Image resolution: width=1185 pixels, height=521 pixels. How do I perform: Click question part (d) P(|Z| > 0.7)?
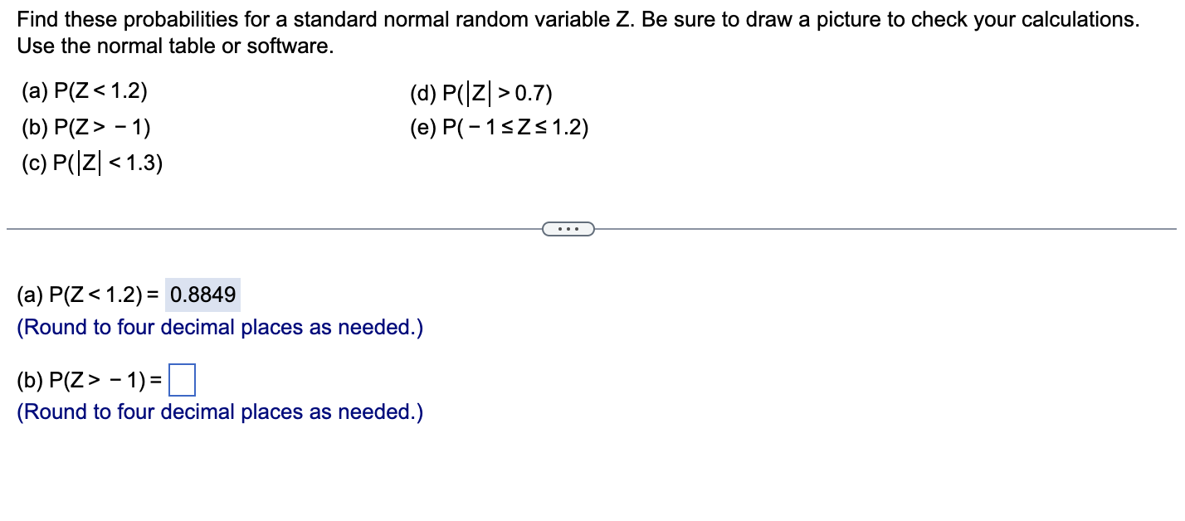click(481, 93)
